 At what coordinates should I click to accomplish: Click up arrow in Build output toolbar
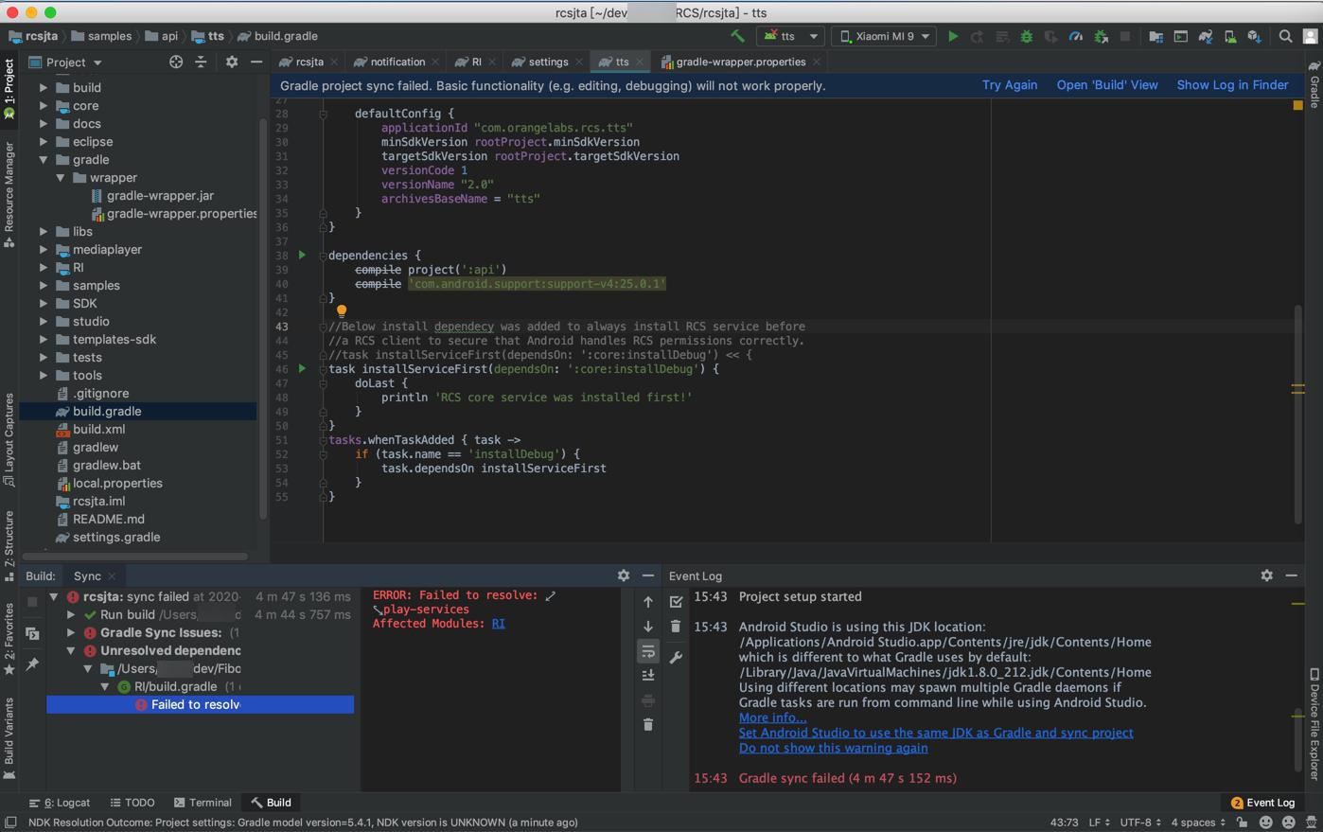tap(648, 602)
